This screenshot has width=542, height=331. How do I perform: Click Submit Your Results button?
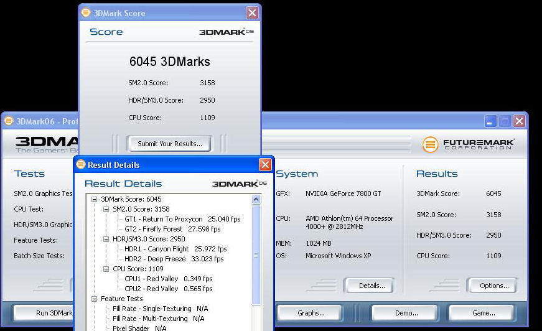169,144
